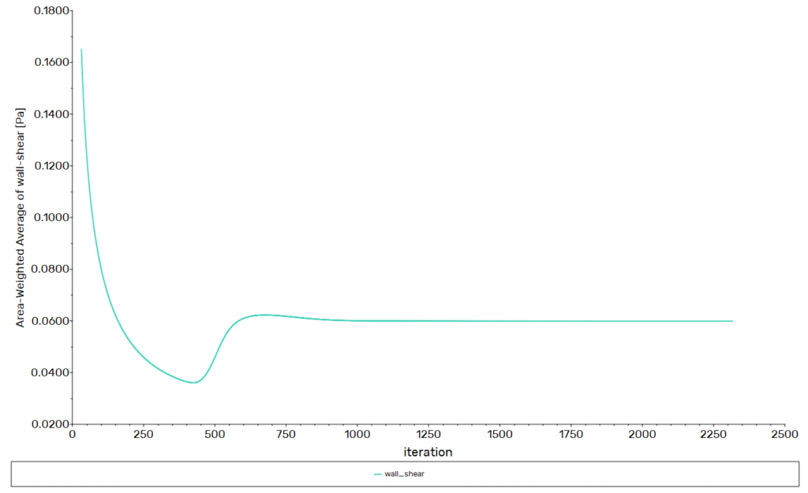This screenshot has height=493, width=808.
Task: Click the 0.1600 y-axis tick label
Action: coord(50,62)
